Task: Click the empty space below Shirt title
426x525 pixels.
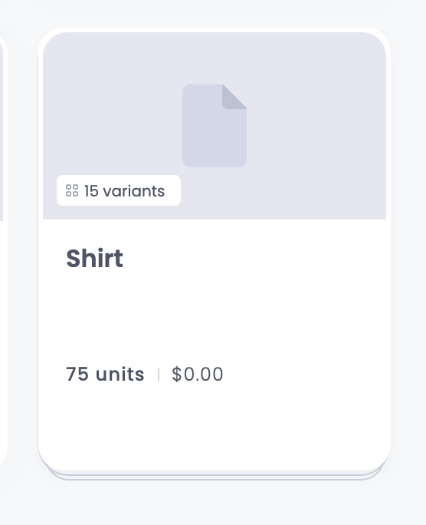Action: tap(215, 315)
